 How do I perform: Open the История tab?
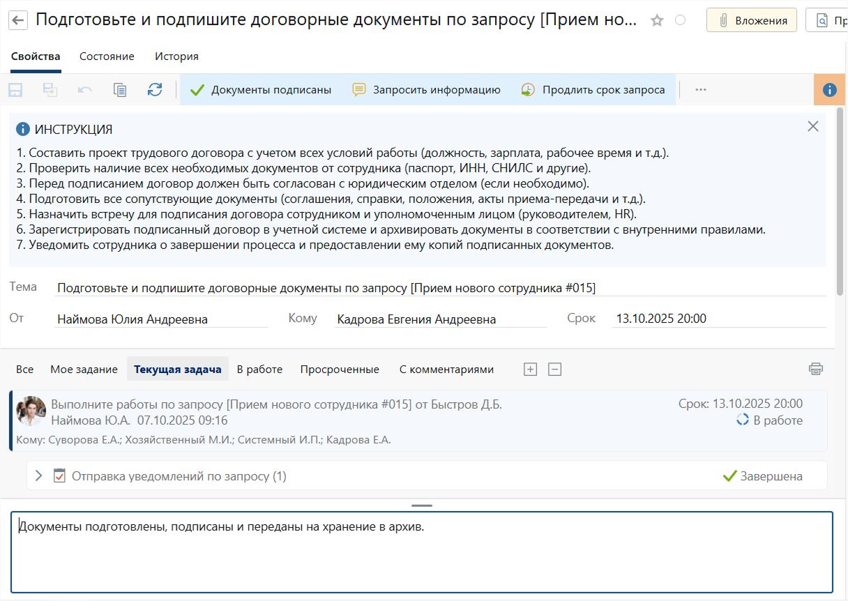pyautogui.click(x=176, y=56)
